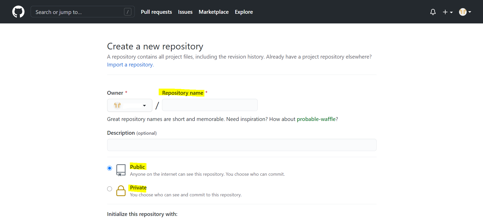The width and height of the screenshot is (483, 219).
Task: Select the Private radio button
Action: pos(109,189)
